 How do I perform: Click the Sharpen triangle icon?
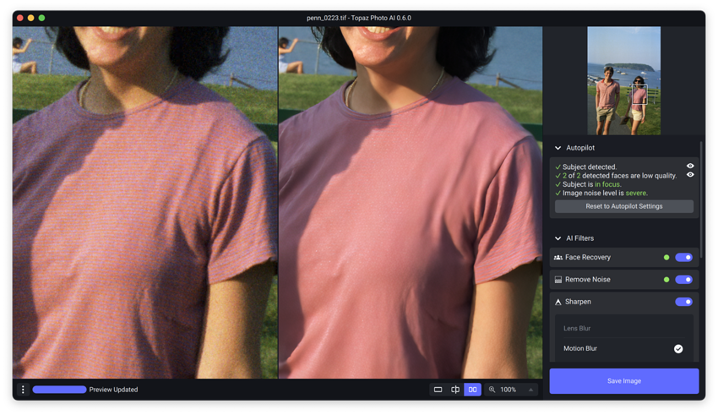click(x=558, y=302)
